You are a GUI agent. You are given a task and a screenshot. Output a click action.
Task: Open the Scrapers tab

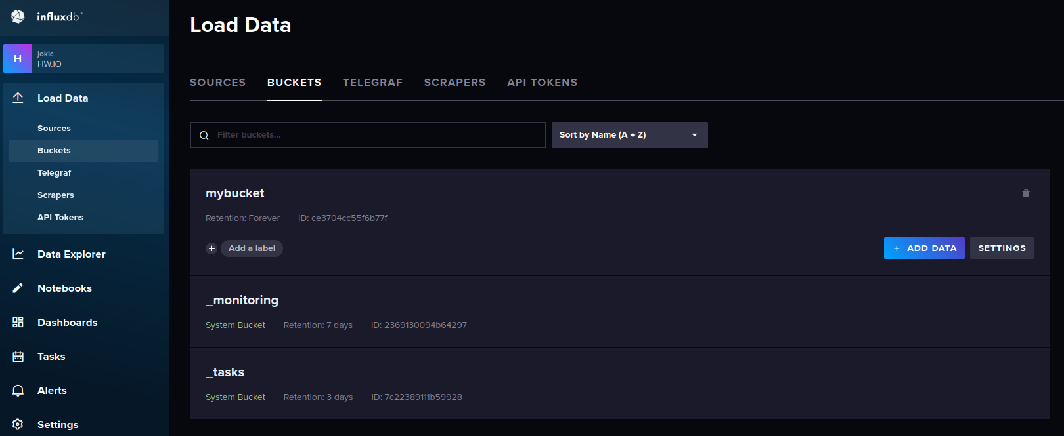454,82
